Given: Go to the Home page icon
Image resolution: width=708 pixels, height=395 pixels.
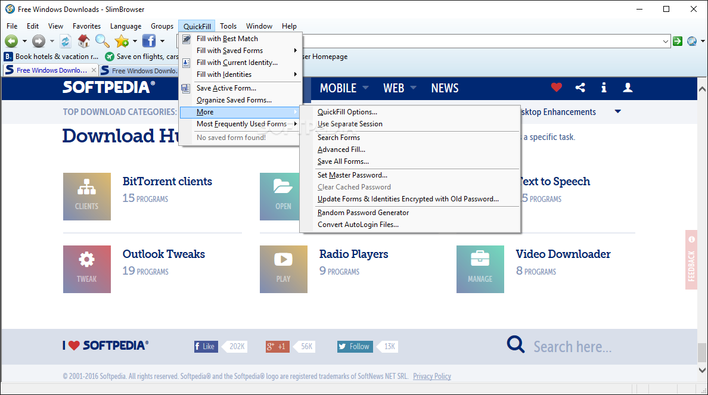Looking at the screenshot, I should point(83,41).
